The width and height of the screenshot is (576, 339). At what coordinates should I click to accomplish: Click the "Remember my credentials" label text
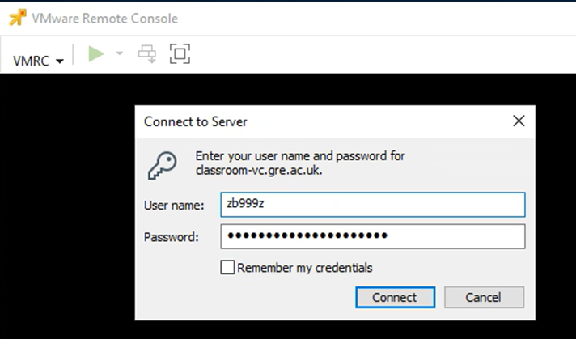305,268
